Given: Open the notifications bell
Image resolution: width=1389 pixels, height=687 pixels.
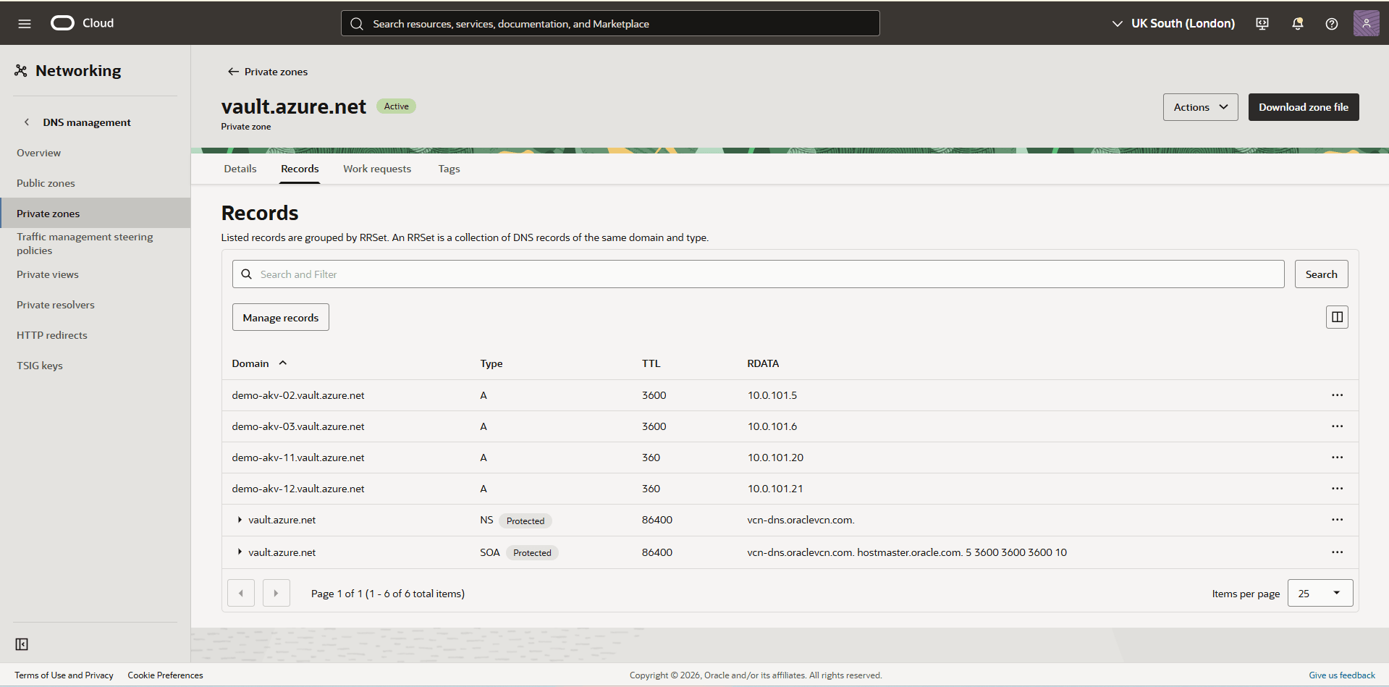Looking at the screenshot, I should coord(1296,23).
